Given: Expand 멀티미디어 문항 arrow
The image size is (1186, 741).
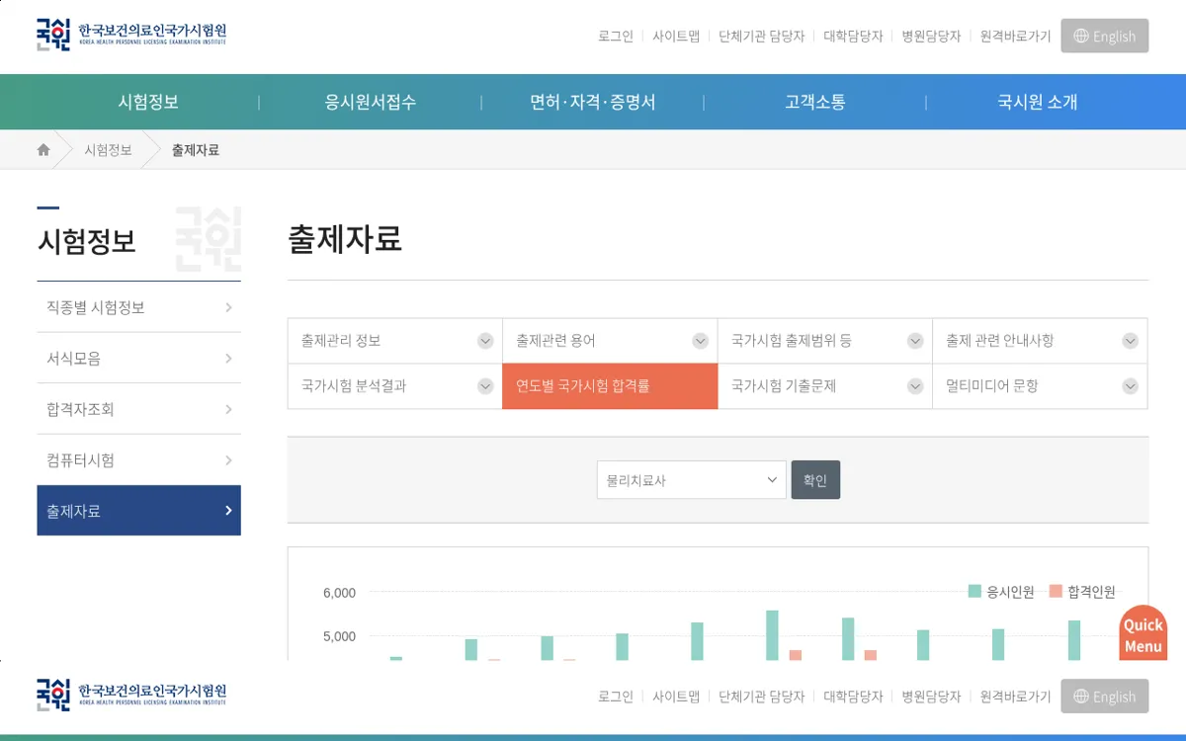Looking at the screenshot, I should [1130, 386].
